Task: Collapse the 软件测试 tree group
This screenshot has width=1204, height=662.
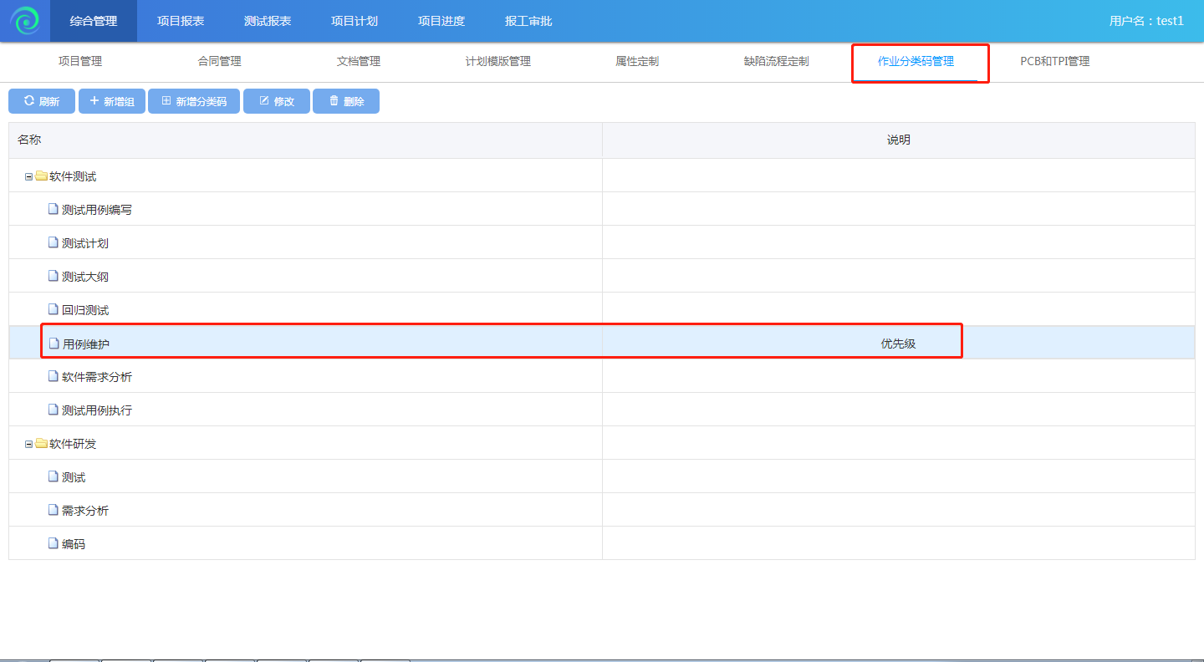Action: (x=28, y=176)
